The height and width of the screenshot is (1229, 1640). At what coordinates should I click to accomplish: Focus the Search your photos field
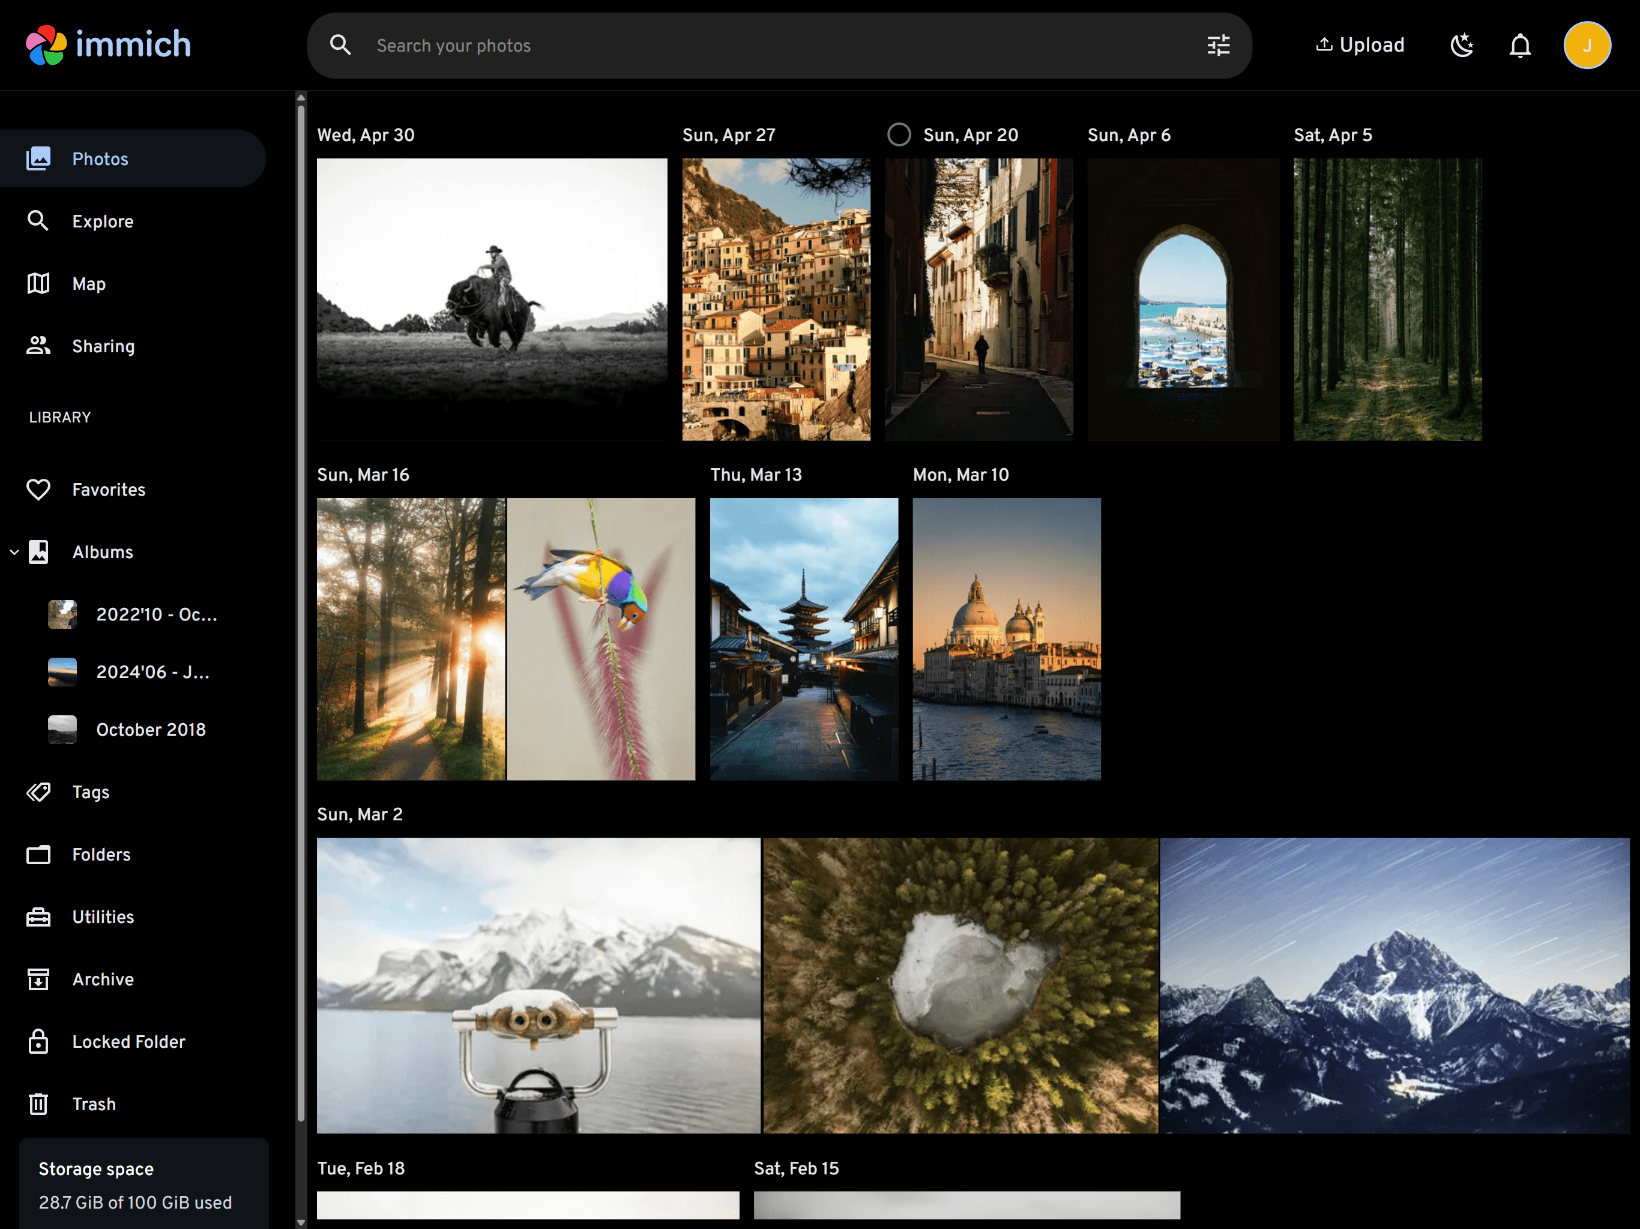(779, 45)
